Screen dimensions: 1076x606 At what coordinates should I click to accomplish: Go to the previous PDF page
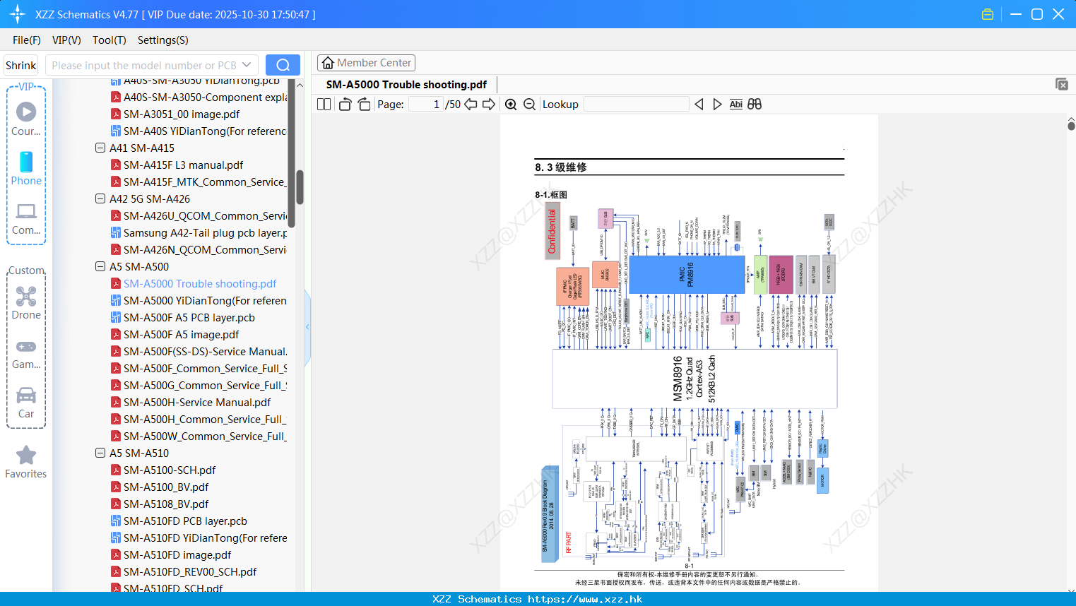[471, 105]
